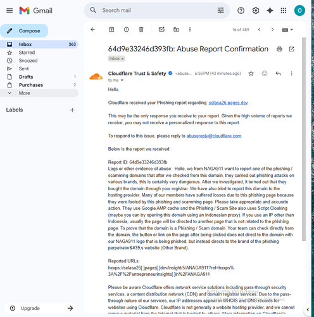Open the Drafts folder
This screenshot has height=317, width=314.
39,77
